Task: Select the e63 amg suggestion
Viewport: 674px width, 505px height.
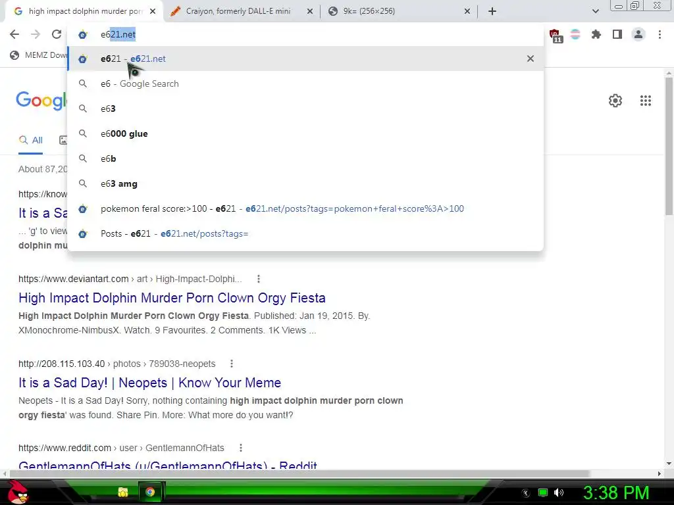Action: pos(305,184)
